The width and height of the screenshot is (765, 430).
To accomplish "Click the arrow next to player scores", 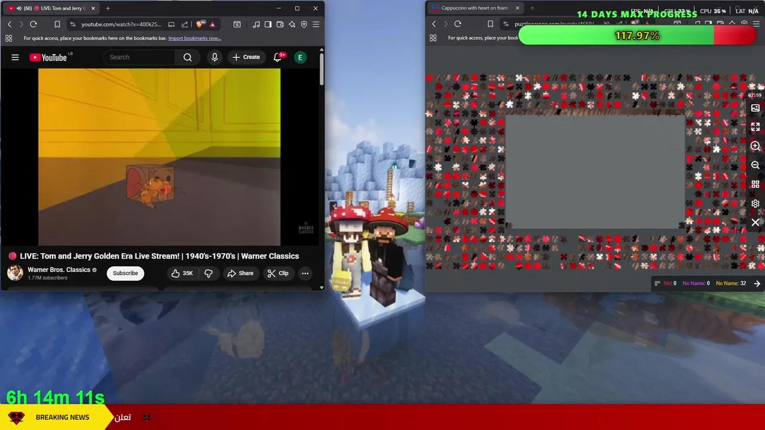I will point(757,284).
